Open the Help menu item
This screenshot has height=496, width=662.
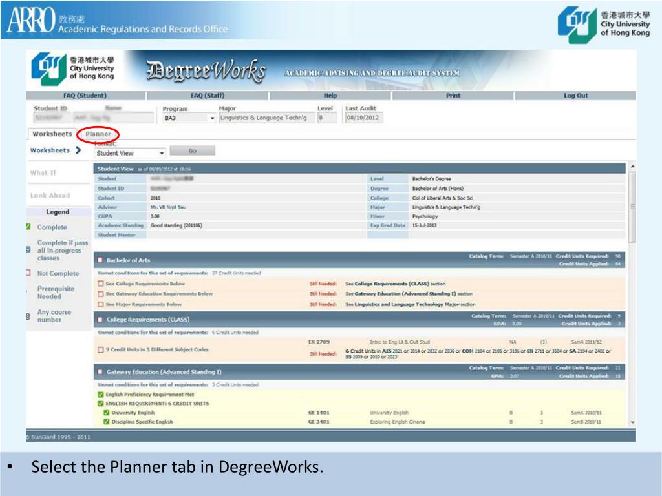[330, 96]
